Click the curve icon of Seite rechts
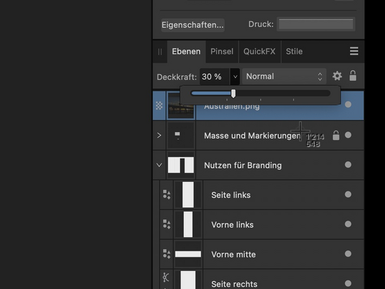 (x=166, y=278)
